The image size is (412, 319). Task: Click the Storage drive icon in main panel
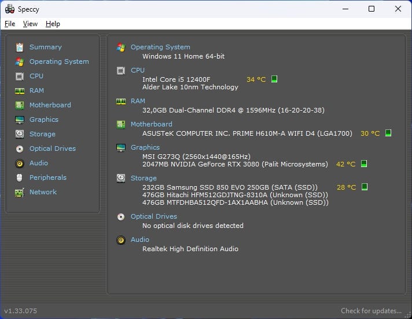point(121,178)
